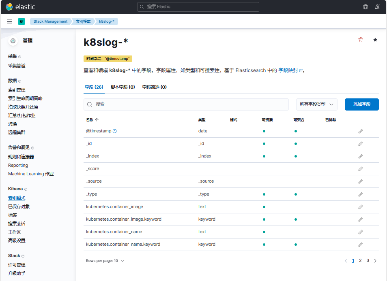The width and height of the screenshot is (387, 281).
Task: Switch to the 字段 (26) tab
Action: coord(94,87)
